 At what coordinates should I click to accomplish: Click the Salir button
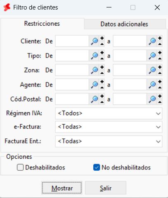point(106,188)
